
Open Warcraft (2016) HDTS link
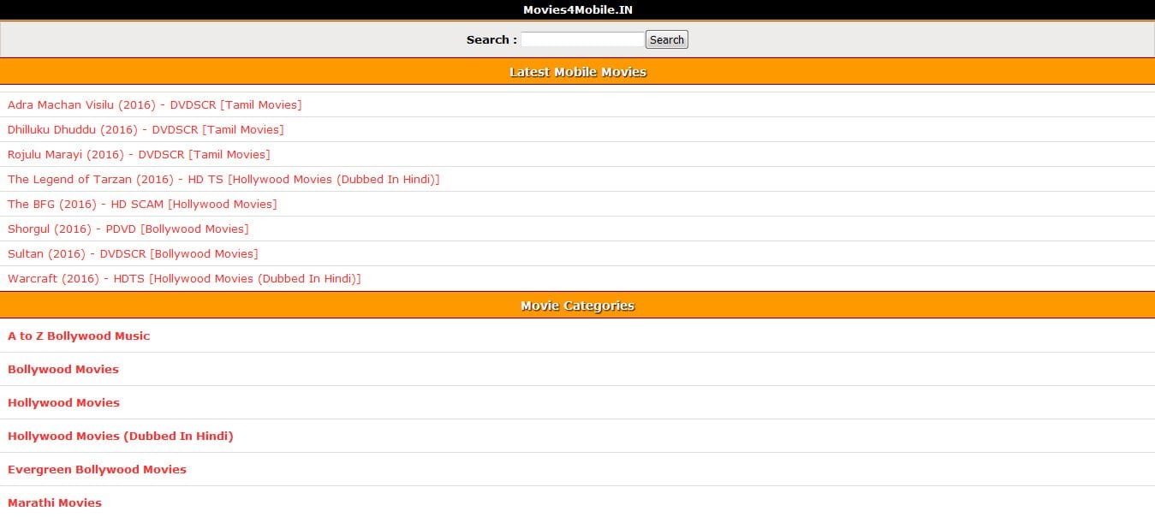(184, 278)
